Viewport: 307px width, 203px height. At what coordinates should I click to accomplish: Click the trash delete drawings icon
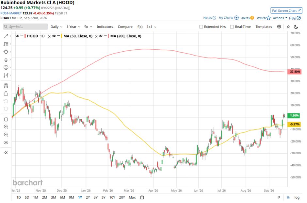click(x=6, y=119)
